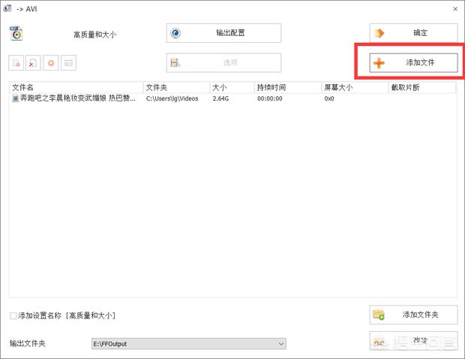Screen dimensions: 465x359
Task: Click the play file icon
Action: [x=51, y=64]
